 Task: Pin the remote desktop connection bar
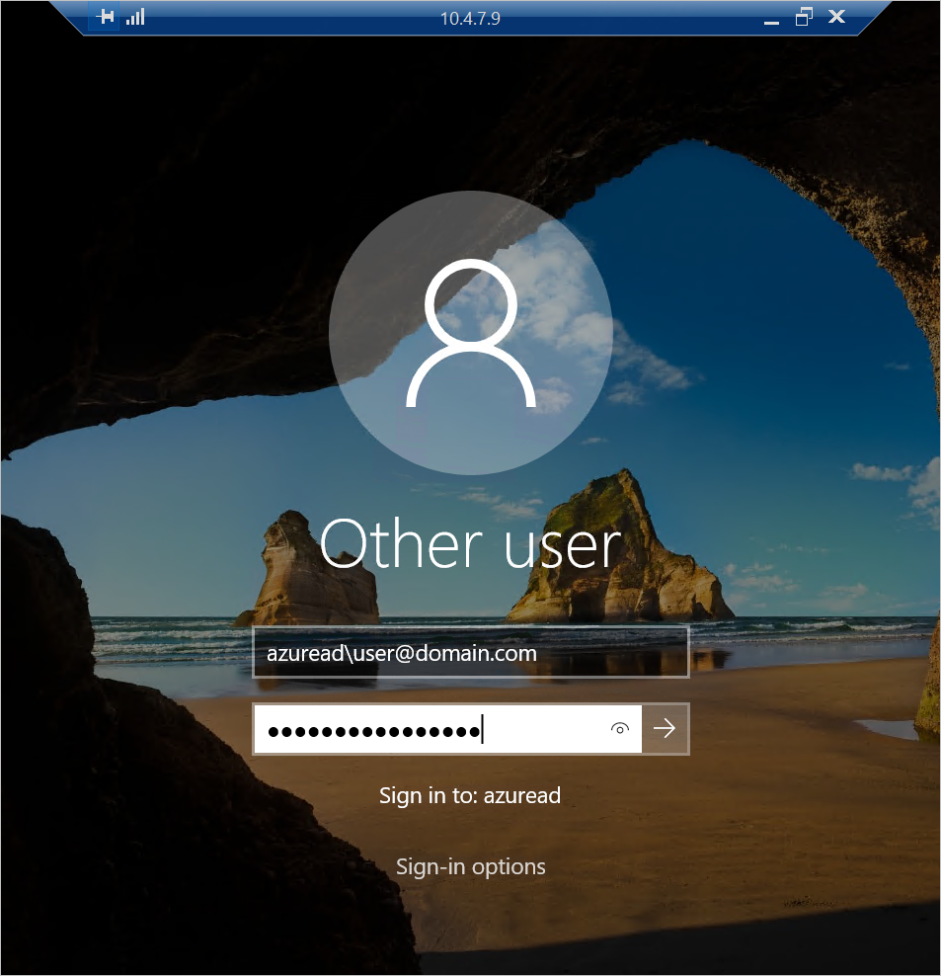tap(106, 17)
